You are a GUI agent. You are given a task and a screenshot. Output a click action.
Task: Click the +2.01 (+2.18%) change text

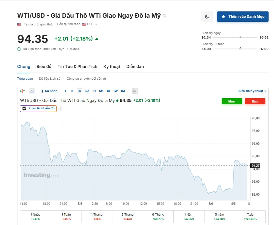[74, 39]
